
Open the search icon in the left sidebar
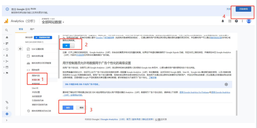tap(7, 30)
